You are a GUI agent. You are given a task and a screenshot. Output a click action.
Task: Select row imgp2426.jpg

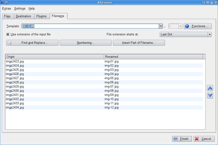(x=104, y=74)
